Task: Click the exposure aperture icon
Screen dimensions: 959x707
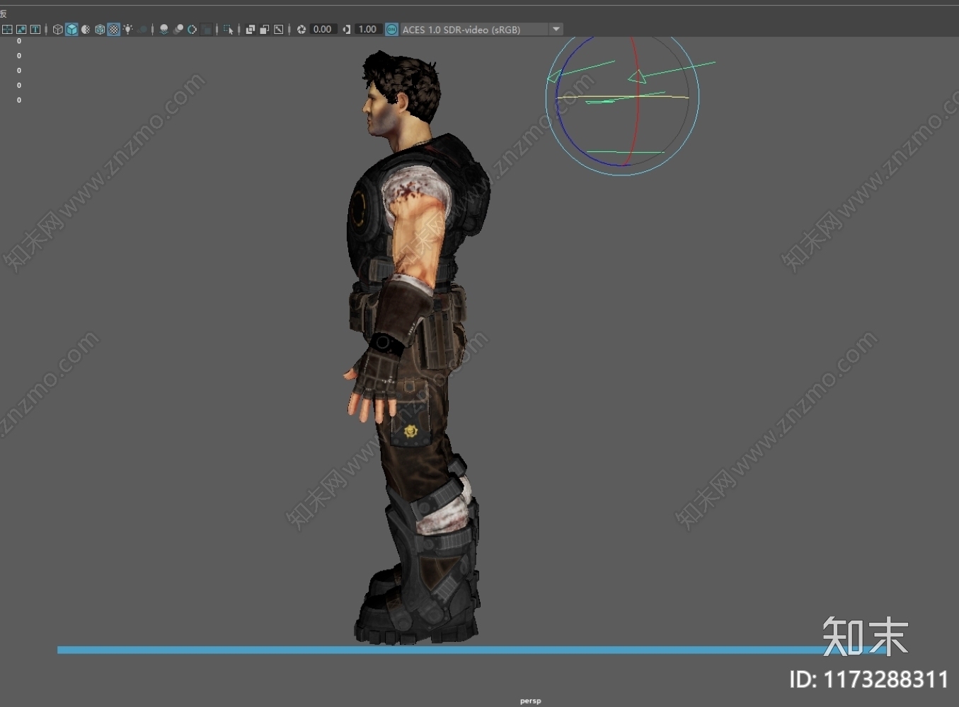Action: [302, 29]
